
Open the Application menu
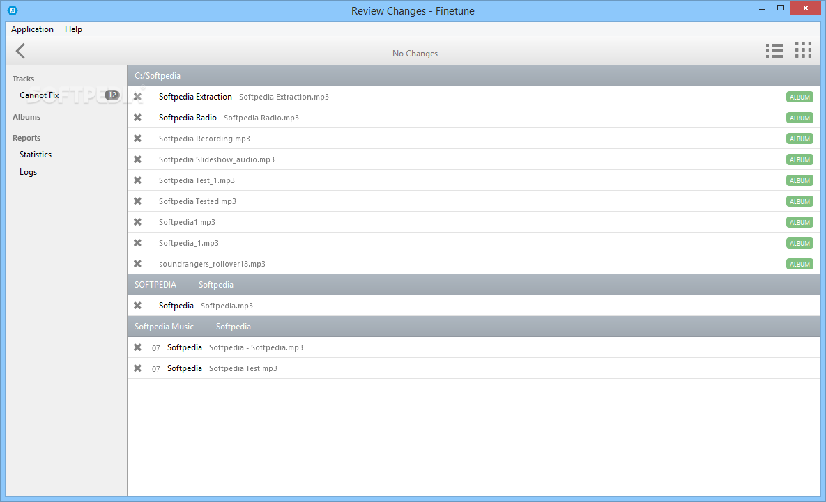(32, 29)
